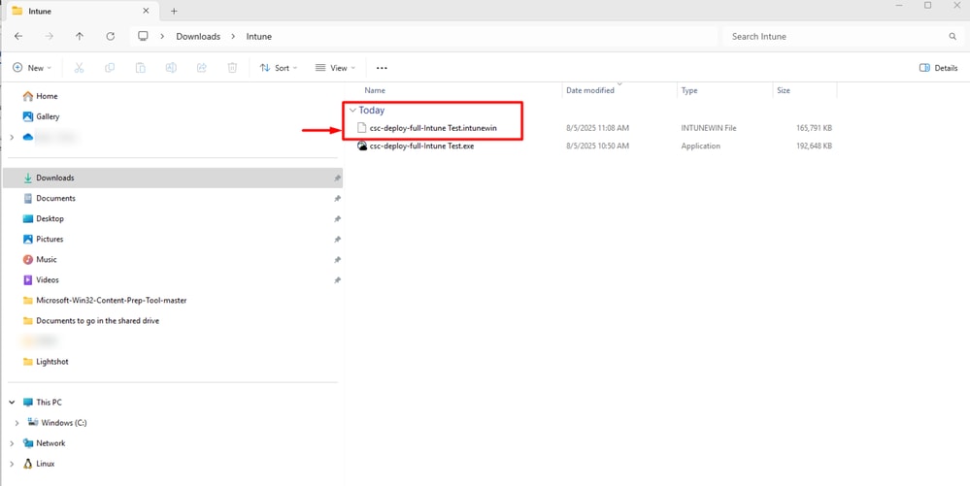This screenshot has height=486, width=970.
Task: Click the Copy icon in toolbar
Action: point(110,68)
